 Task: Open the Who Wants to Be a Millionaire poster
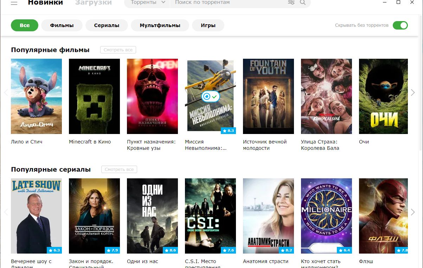[x=327, y=216]
